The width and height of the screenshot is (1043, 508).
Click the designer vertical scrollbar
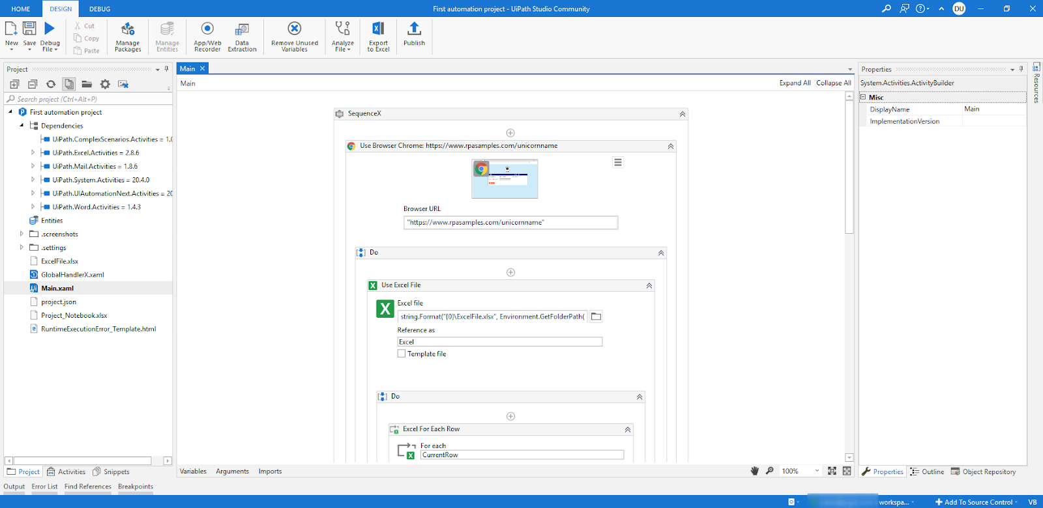(x=849, y=167)
